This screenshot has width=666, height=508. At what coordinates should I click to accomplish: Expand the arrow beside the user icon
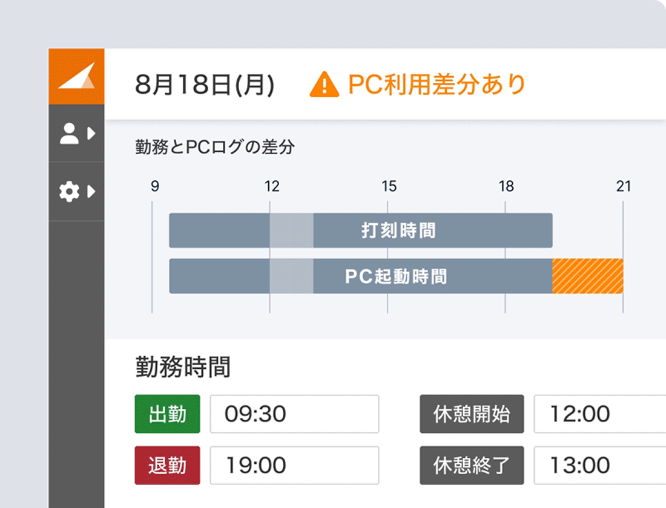pyautogui.click(x=91, y=134)
